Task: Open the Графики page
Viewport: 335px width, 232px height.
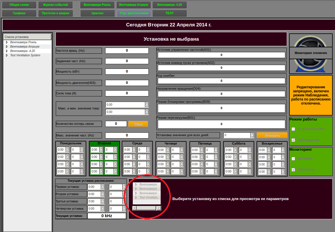Action: pos(19,13)
